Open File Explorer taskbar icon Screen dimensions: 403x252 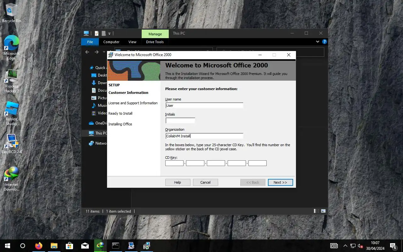click(54, 246)
